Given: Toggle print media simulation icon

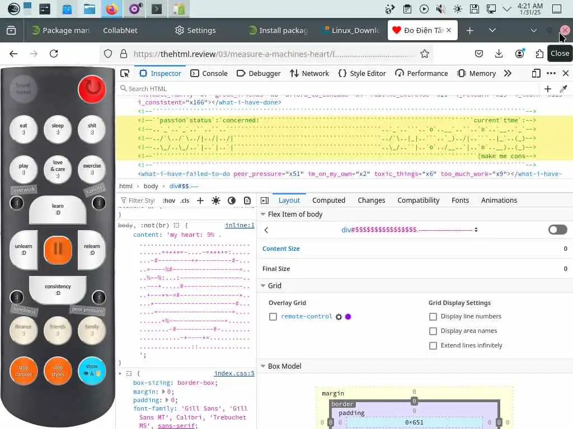Looking at the screenshot, I should pos(247,201).
